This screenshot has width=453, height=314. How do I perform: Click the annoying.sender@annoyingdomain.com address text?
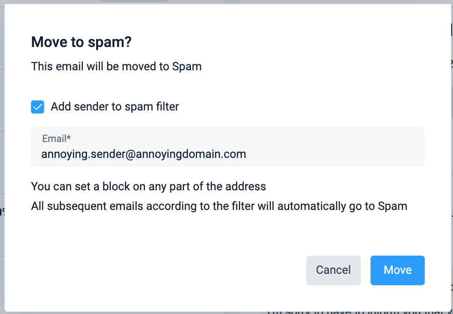coord(144,154)
